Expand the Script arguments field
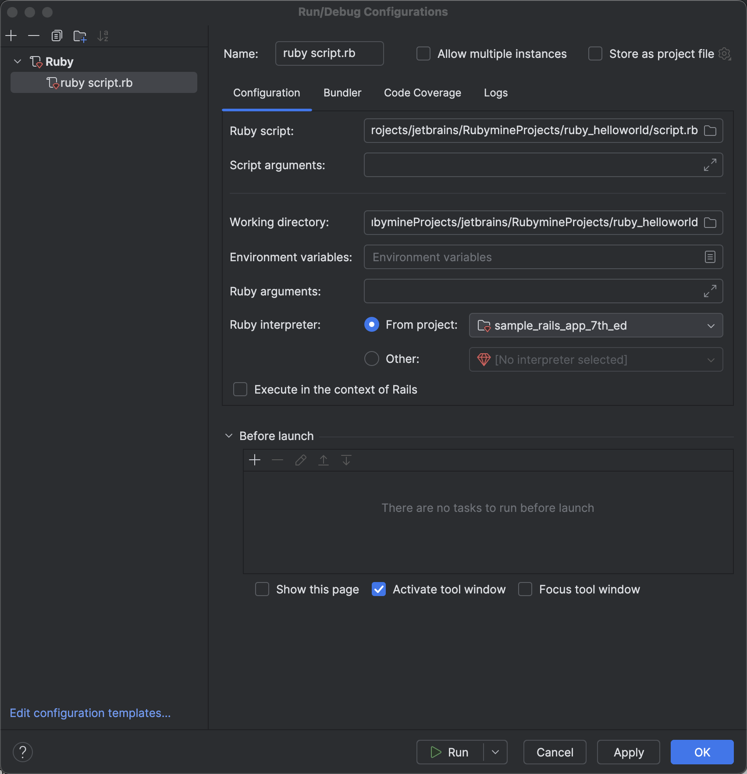 coord(710,165)
